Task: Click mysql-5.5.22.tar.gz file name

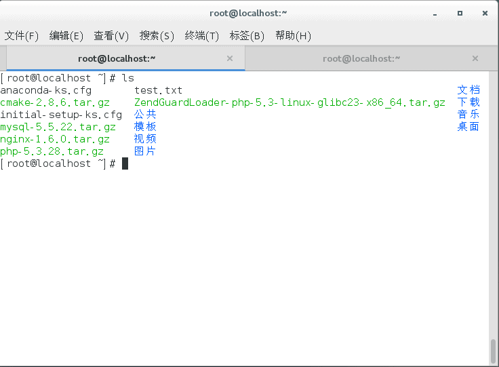Action: tap(58, 127)
